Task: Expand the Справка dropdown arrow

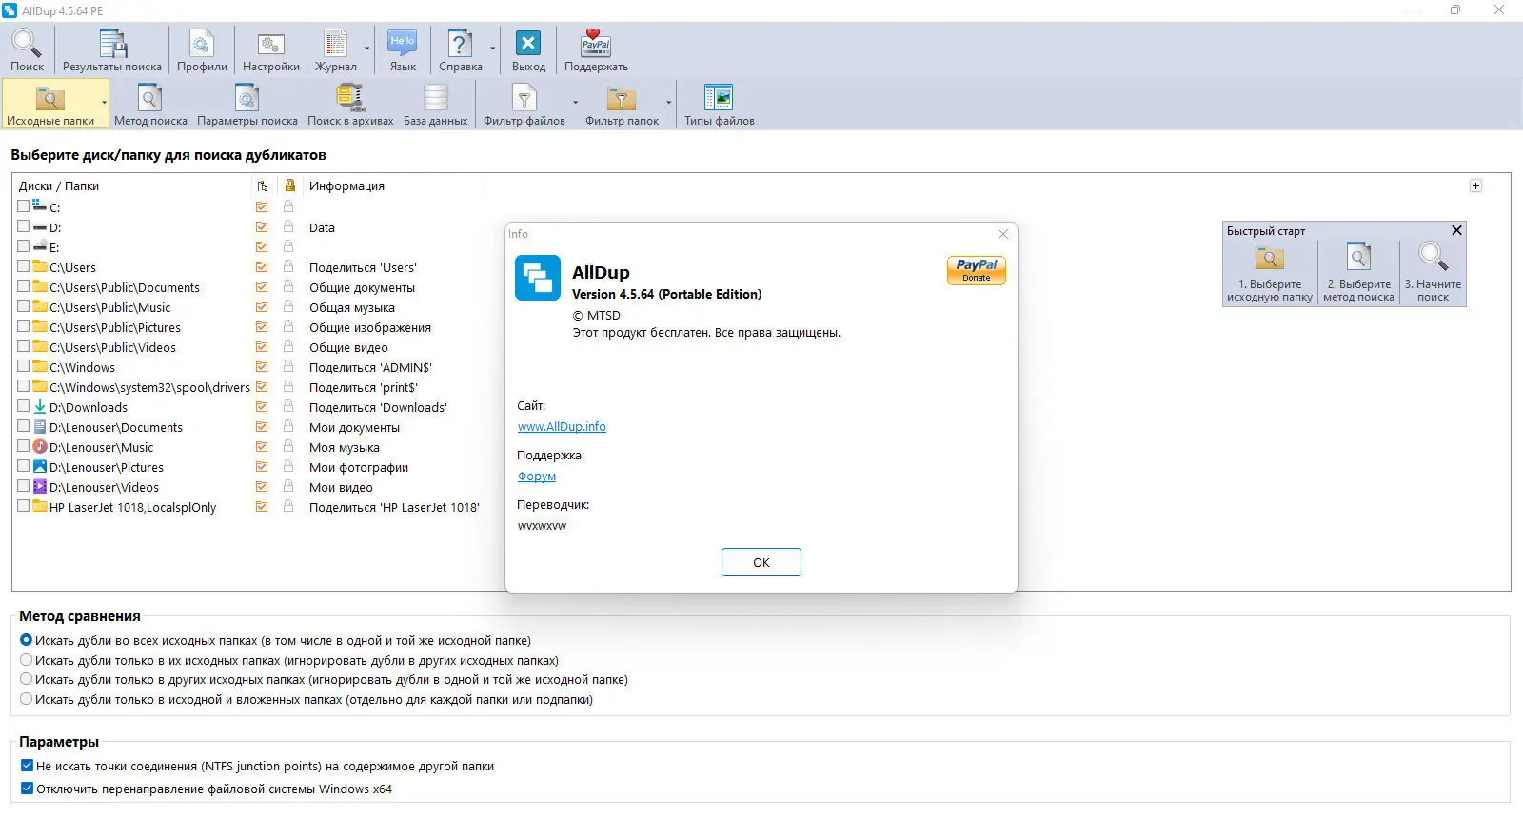Action: (493, 49)
